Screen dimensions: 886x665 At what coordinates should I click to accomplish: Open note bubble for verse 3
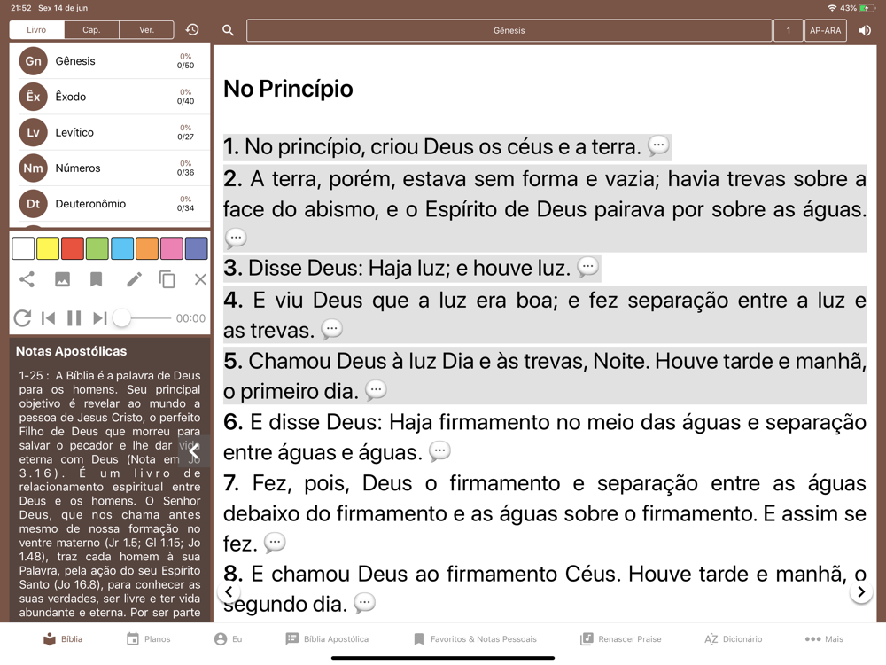coord(587,267)
